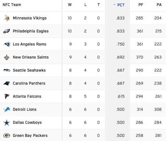Click the Green Bay Packers logo

pos(7,136)
